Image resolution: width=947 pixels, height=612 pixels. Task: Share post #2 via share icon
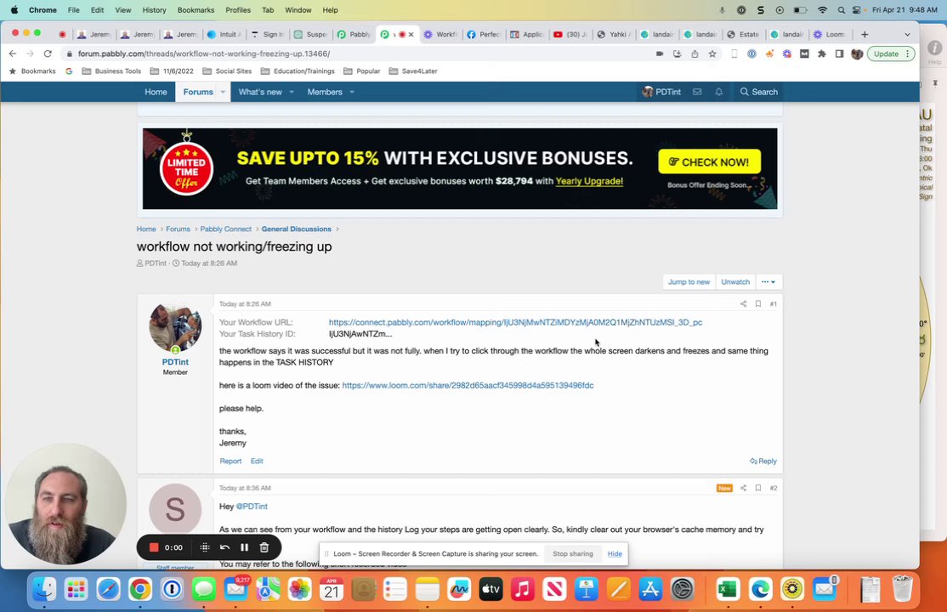[x=744, y=488]
